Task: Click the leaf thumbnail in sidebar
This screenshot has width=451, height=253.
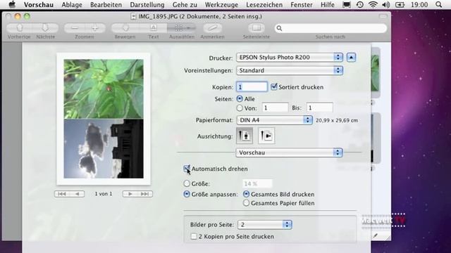Action: pyautogui.click(x=375, y=73)
